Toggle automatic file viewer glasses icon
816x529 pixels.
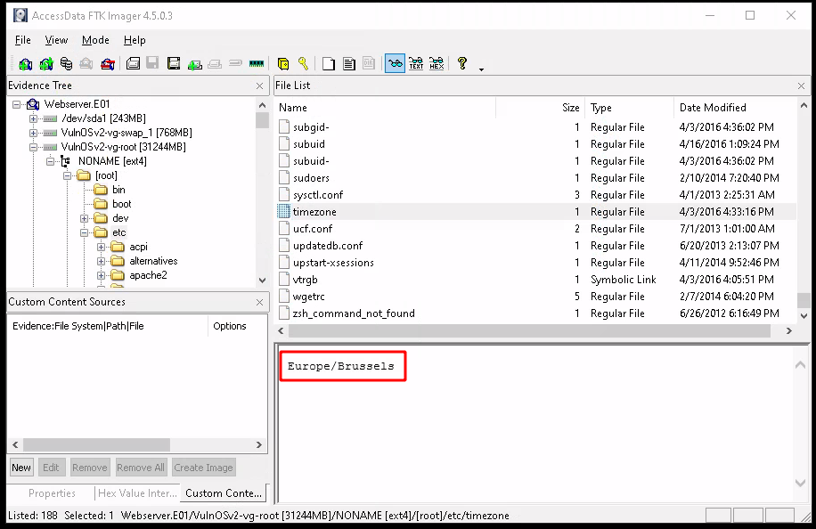(x=395, y=64)
